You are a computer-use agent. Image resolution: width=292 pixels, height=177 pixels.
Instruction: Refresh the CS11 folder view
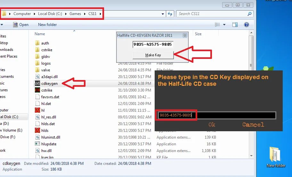(x=170, y=14)
